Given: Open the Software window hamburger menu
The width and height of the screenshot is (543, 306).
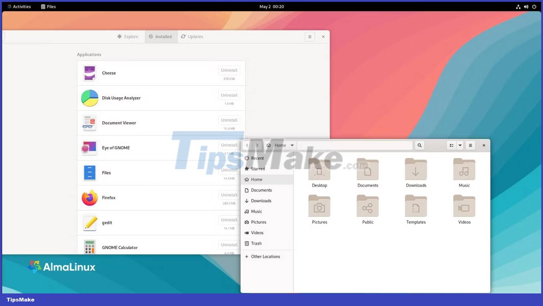Looking at the screenshot, I should tap(310, 37).
